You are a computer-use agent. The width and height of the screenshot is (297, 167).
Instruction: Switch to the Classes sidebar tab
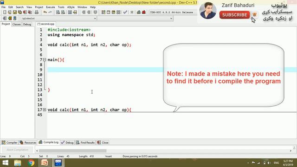click(17, 24)
